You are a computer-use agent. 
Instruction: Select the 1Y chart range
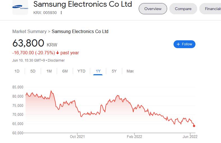(x=98, y=71)
